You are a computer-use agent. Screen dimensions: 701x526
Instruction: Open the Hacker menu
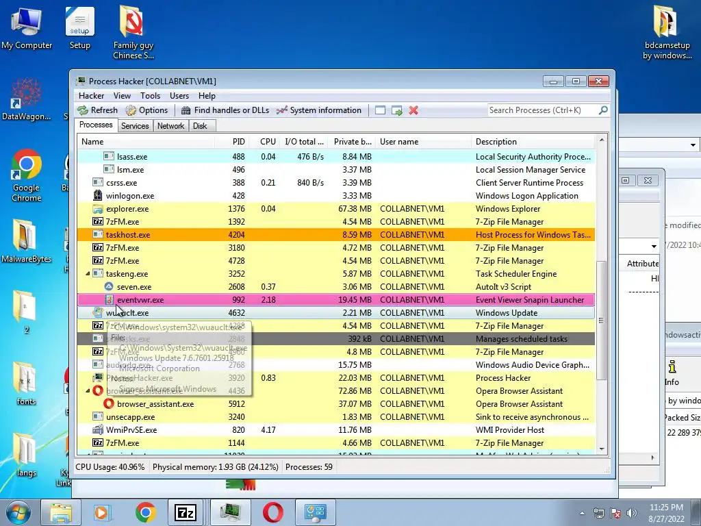click(x=91, y=96)
